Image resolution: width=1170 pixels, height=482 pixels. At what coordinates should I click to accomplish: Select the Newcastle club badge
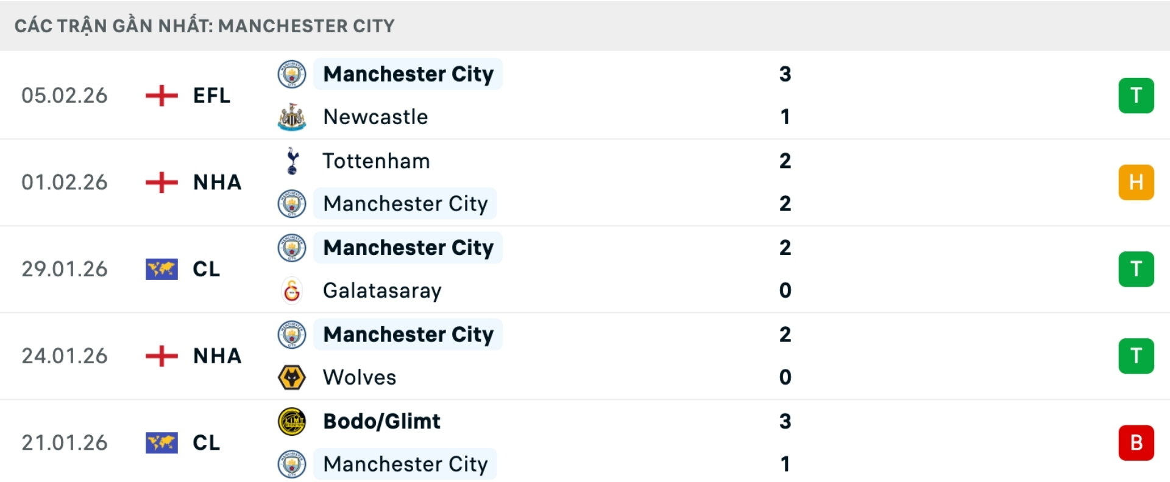[292, 117]
